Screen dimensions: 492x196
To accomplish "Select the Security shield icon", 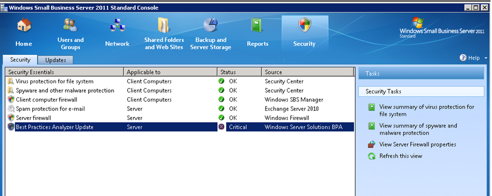I will click(x=304, y=25).
